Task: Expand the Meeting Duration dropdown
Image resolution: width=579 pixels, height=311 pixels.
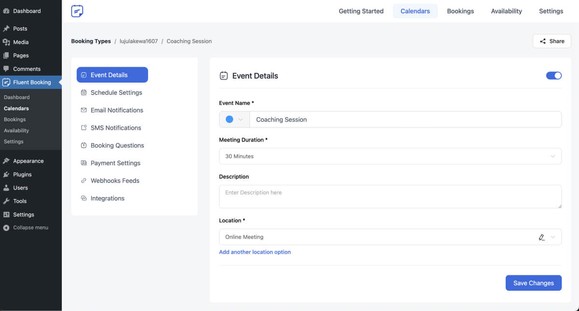Action: [390, 156]
